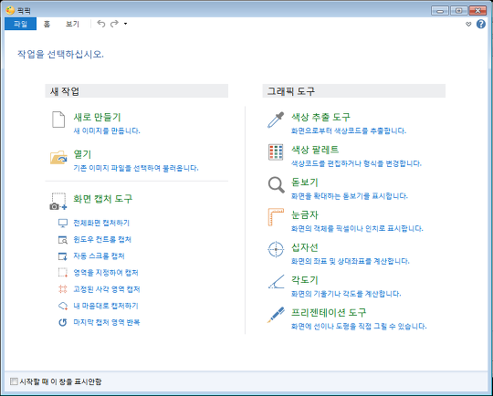Click the blue help question mark icon
Image resolution: width=493 pixels, height=396 pixels.
[481, 24]
